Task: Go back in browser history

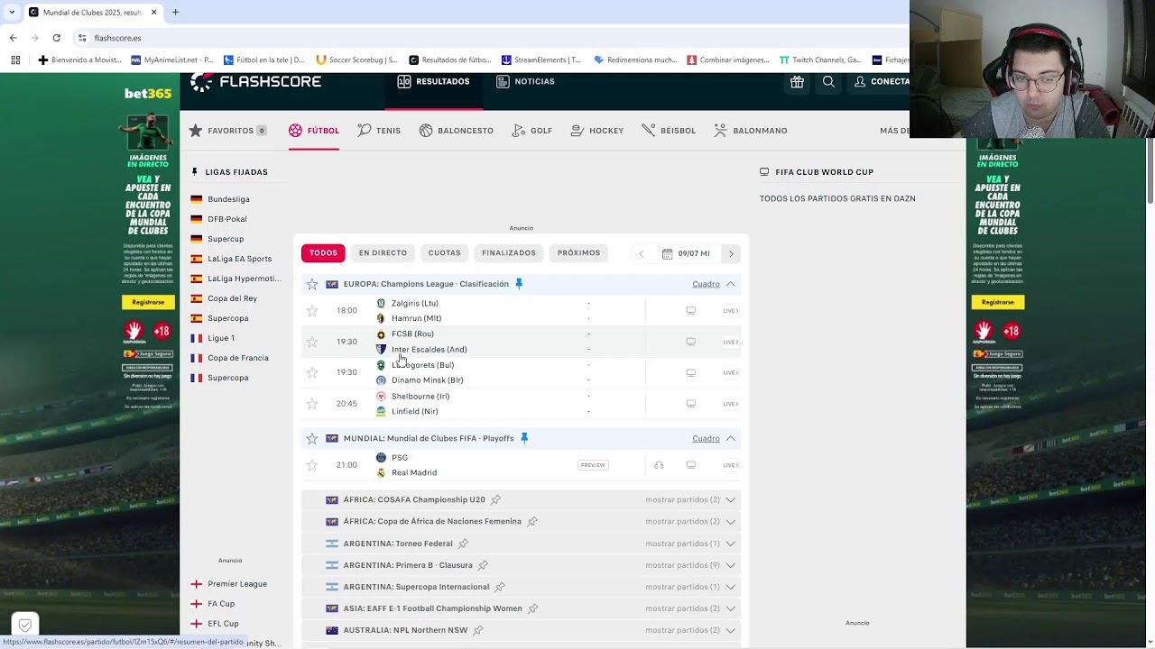Action: pos(13,38)
